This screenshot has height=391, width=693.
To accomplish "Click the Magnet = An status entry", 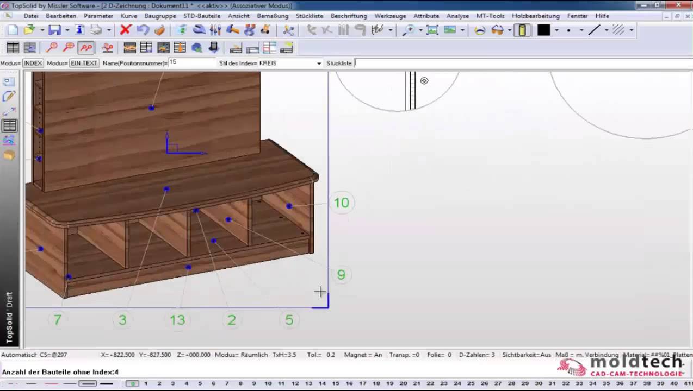I will pos(363,355).
